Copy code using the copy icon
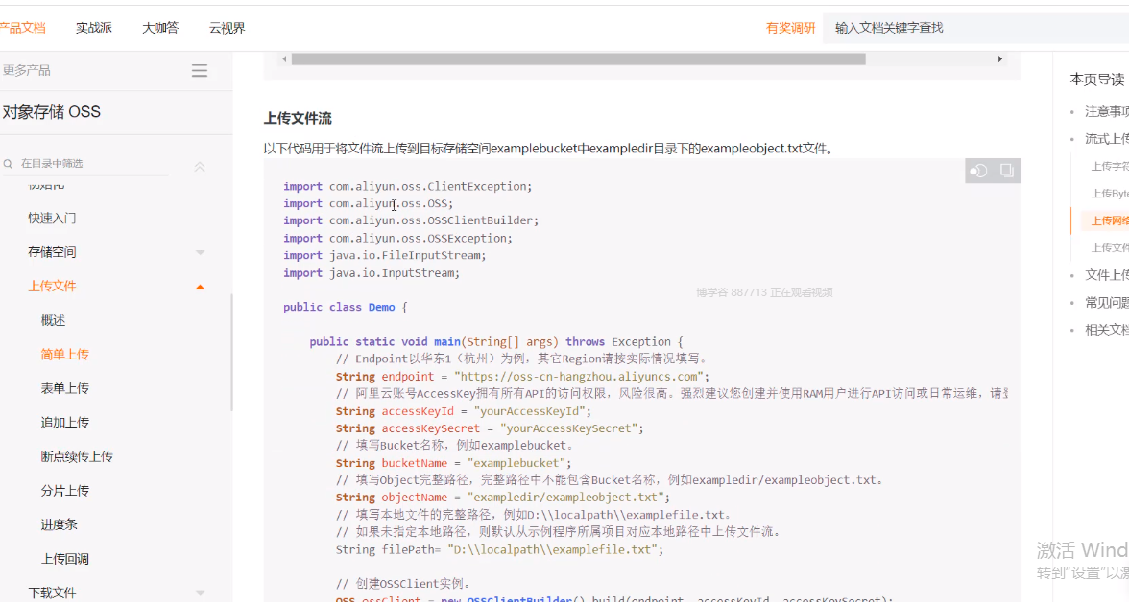The height and width of the screenshot is (602, 1129). [1006, 171]
